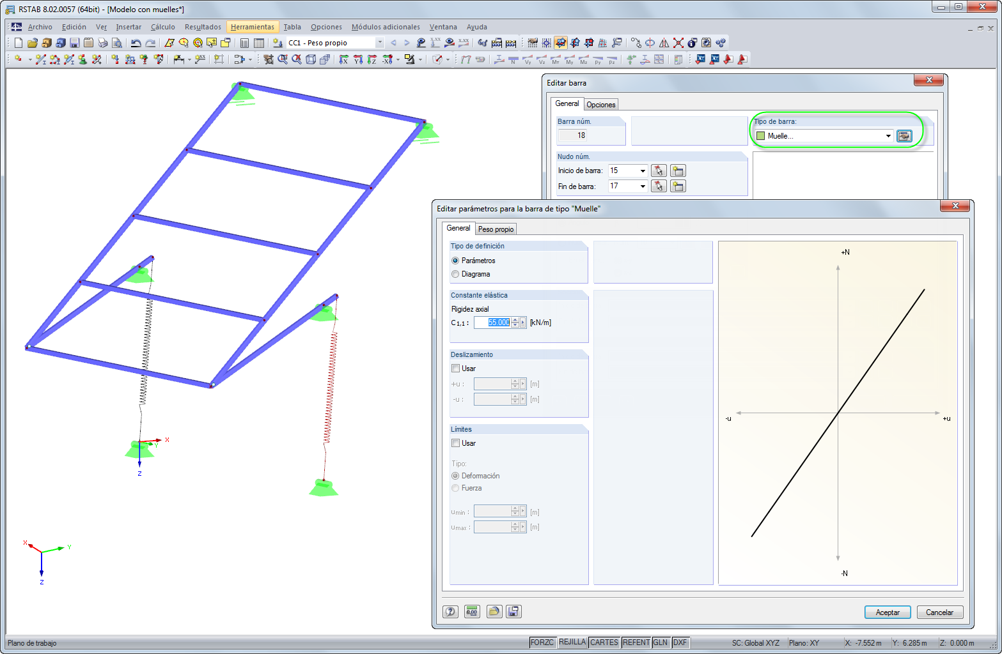This screenshot has height=654, width=1002.
Task: Save the current model
Action: [x=74, y=43]
